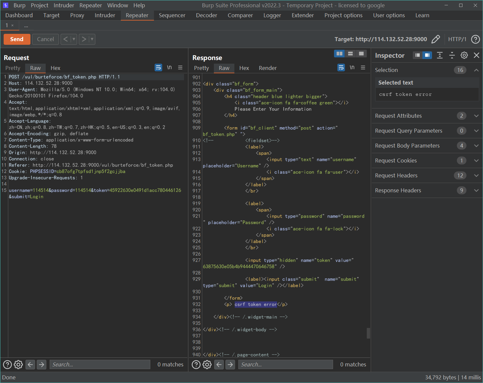This screenshot has height=383, width=483.
Task: Open response search settings gear
Action: point(207,365)
